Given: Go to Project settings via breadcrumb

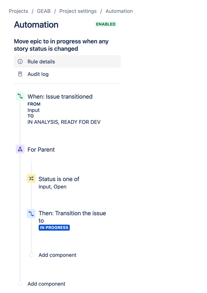Looking at the screenshot, I should coord(78,11).
